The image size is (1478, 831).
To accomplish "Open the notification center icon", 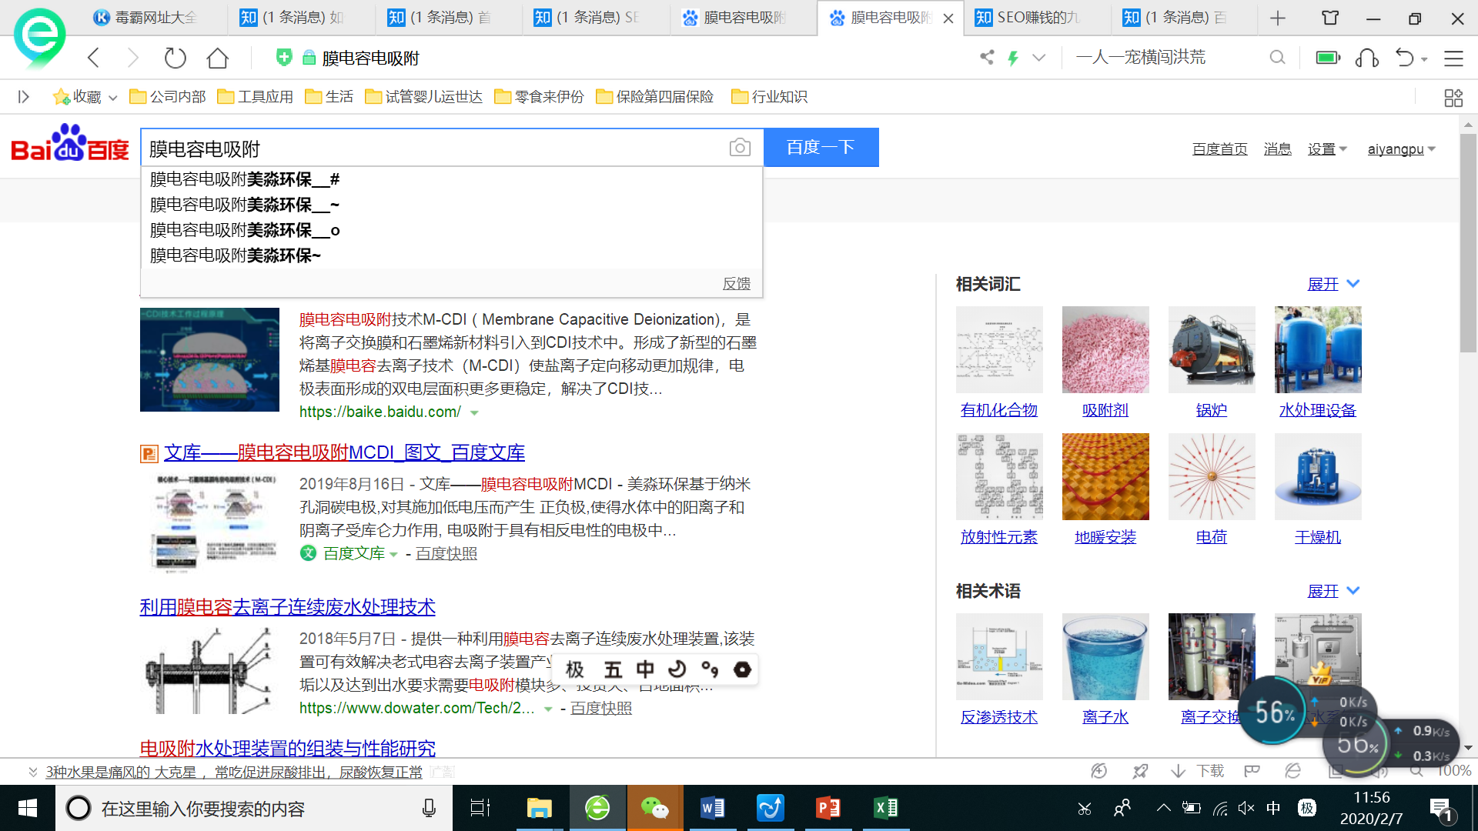I will (x=1440, y=809).
